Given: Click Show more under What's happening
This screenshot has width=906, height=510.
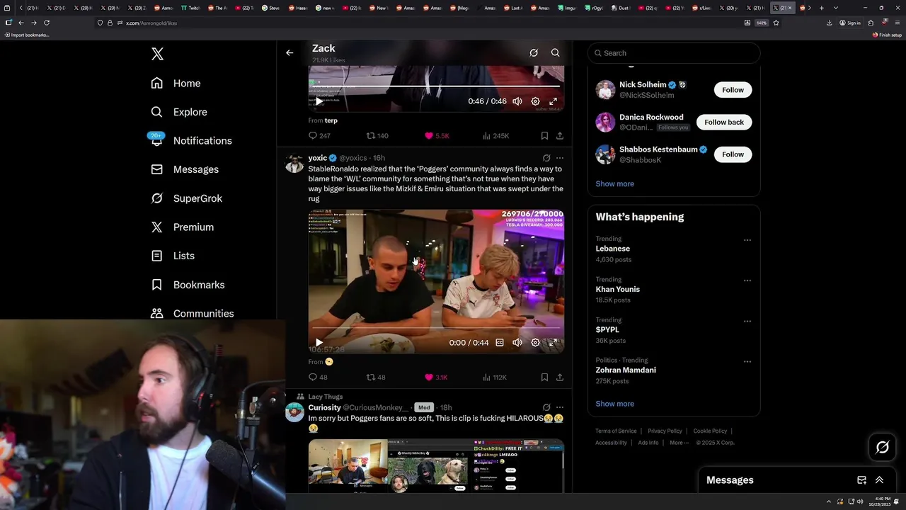Looking at the screenshot, I should point(614,404).
